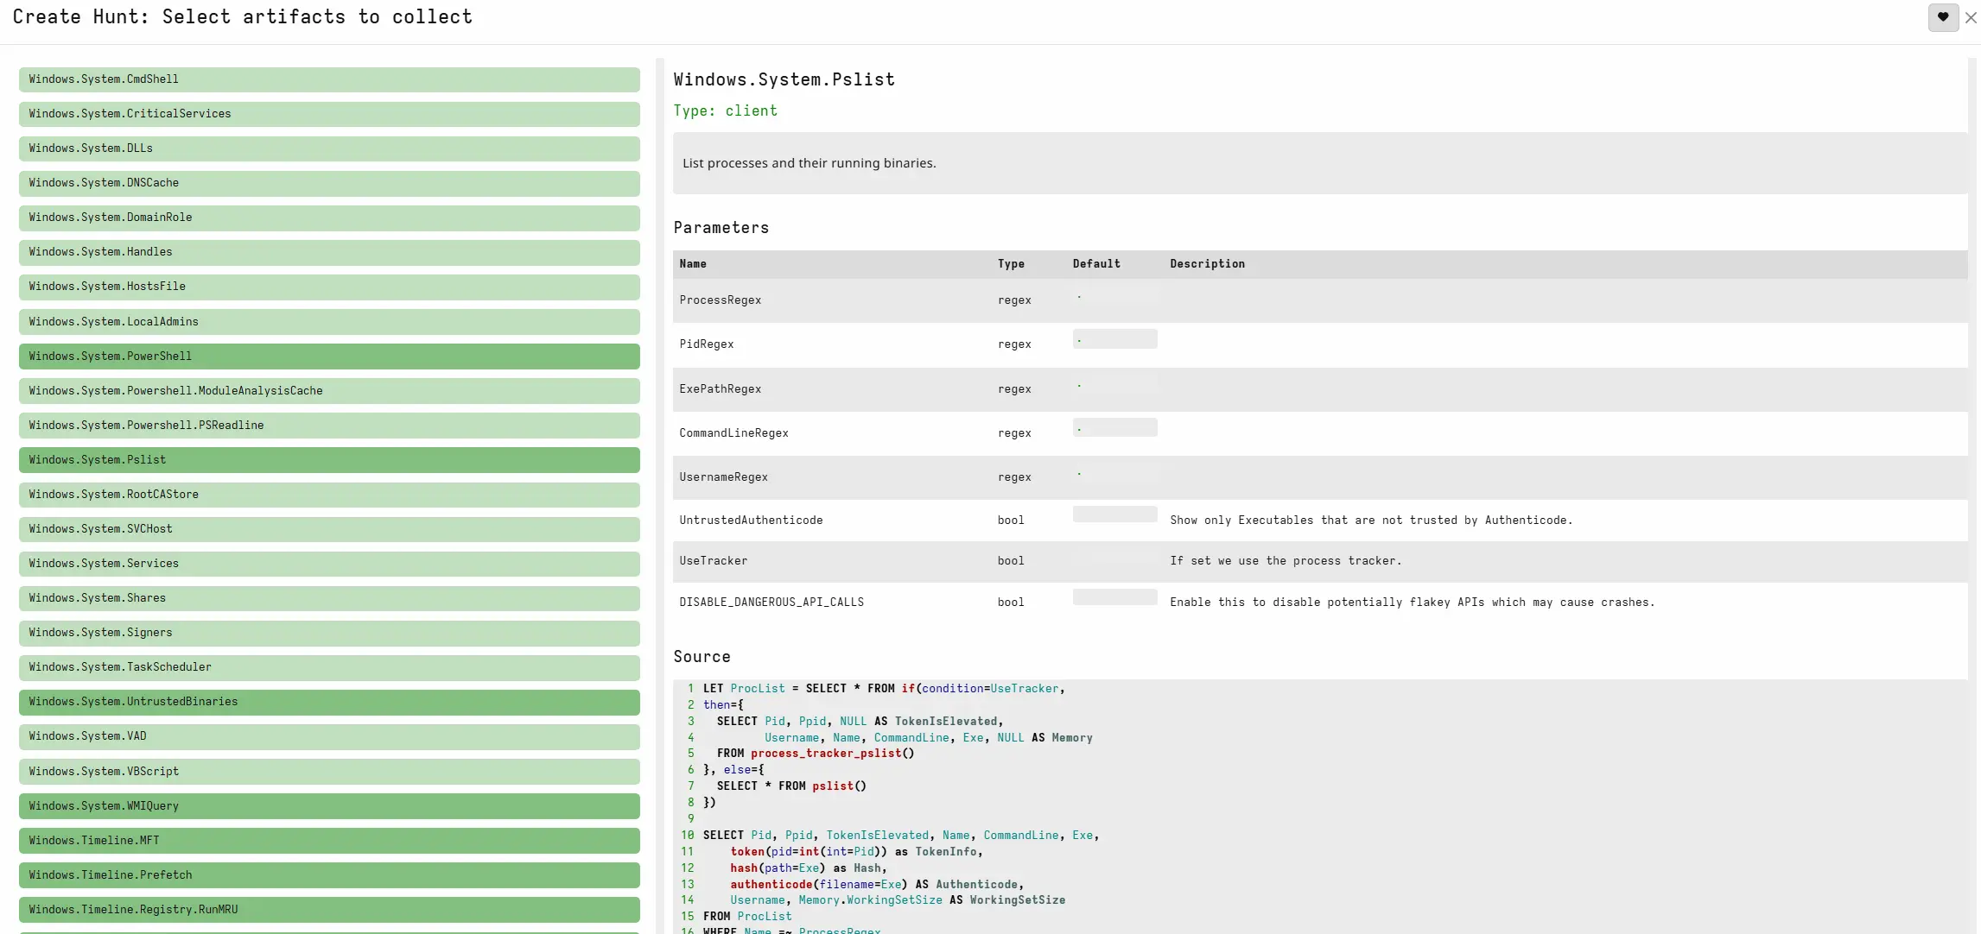Select Windows.System.CriticalServices artifact
1981x934 pixels.
pyautogui.click(x=329, y=114)
